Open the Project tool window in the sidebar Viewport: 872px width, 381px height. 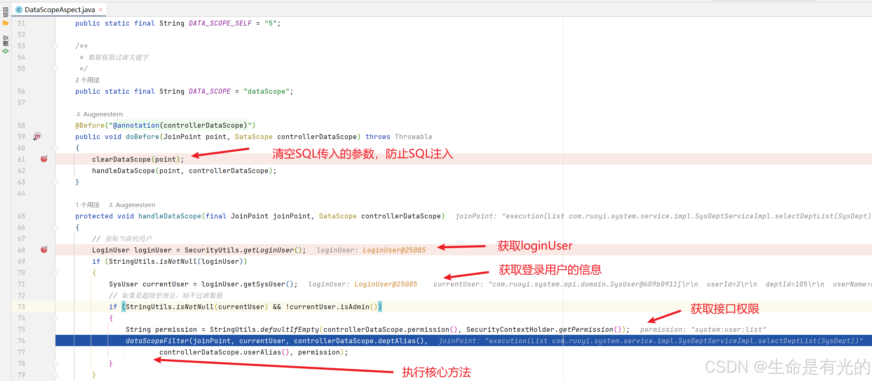[5, 16]
